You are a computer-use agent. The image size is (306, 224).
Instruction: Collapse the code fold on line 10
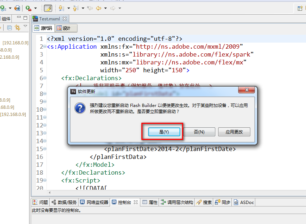pos(45,109)
